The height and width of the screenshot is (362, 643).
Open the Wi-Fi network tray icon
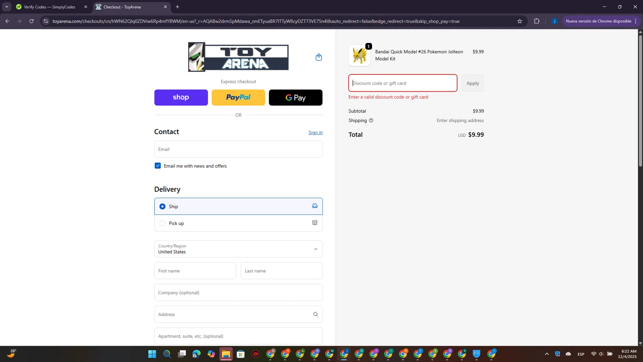(x=594, y=354)
